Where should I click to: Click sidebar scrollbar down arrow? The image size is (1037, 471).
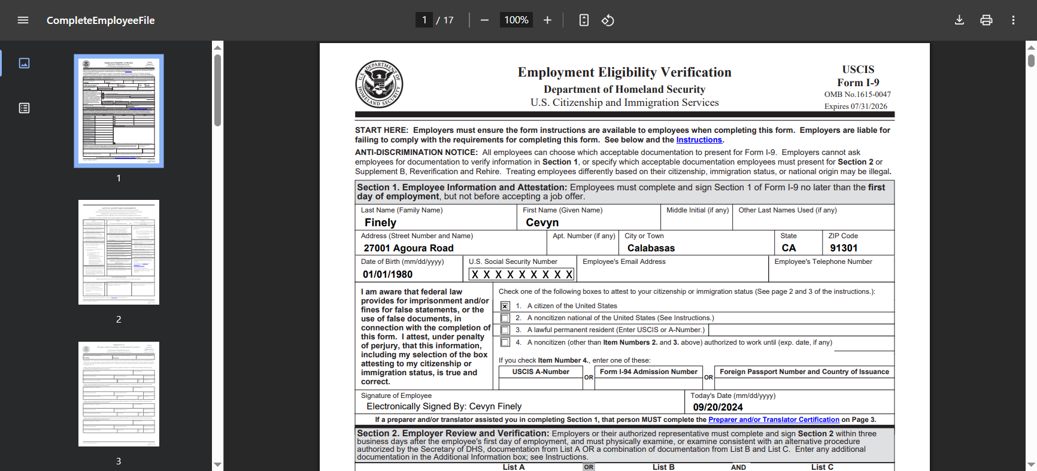[218, 465]
